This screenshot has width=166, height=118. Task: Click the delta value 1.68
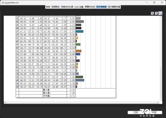pos(72,80)
